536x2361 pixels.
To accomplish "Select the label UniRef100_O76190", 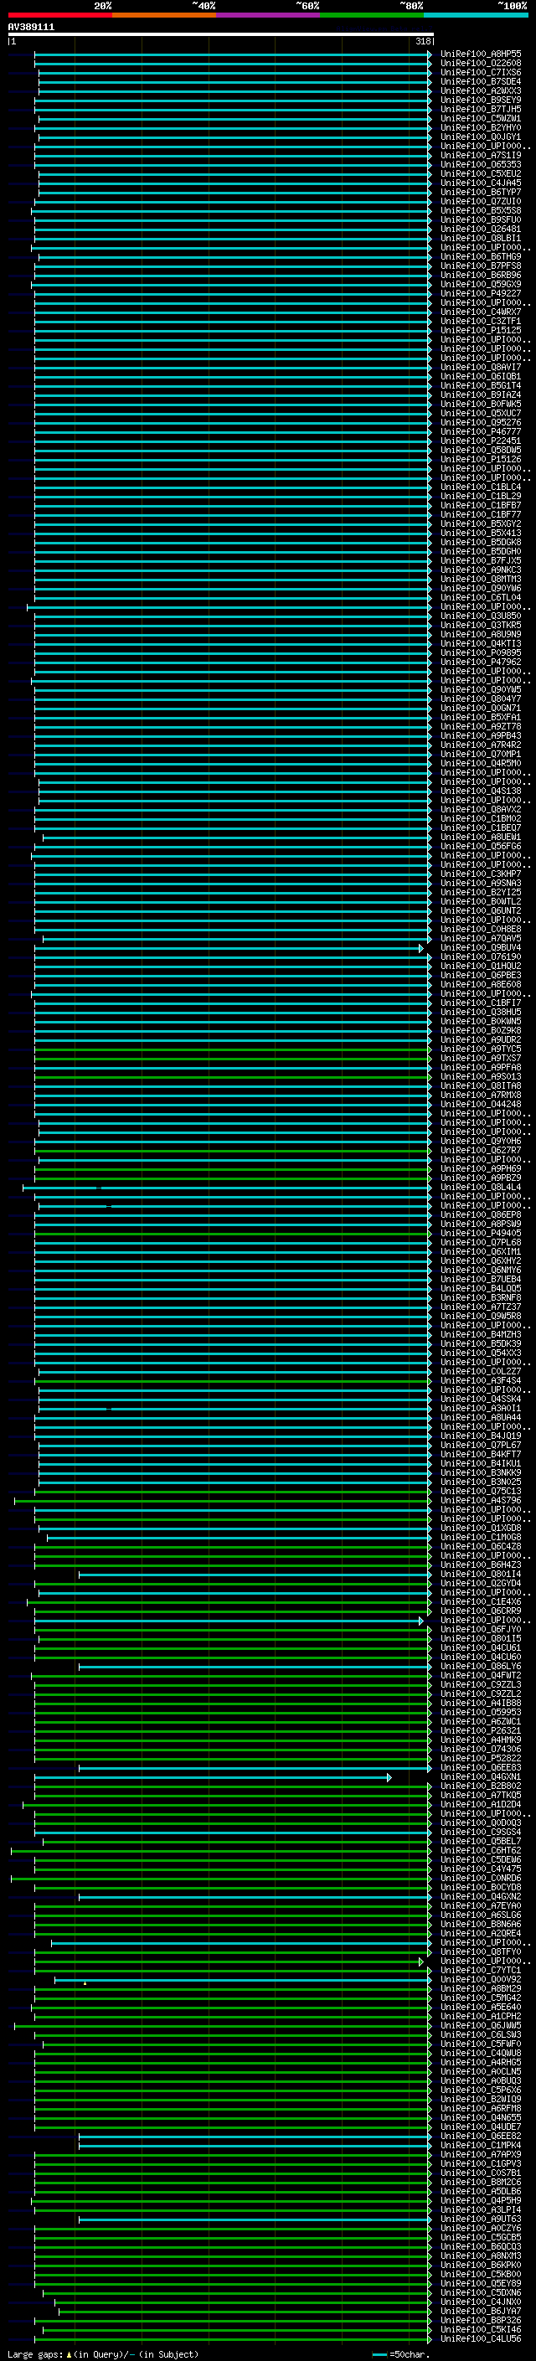I will [x=481, y=956].
